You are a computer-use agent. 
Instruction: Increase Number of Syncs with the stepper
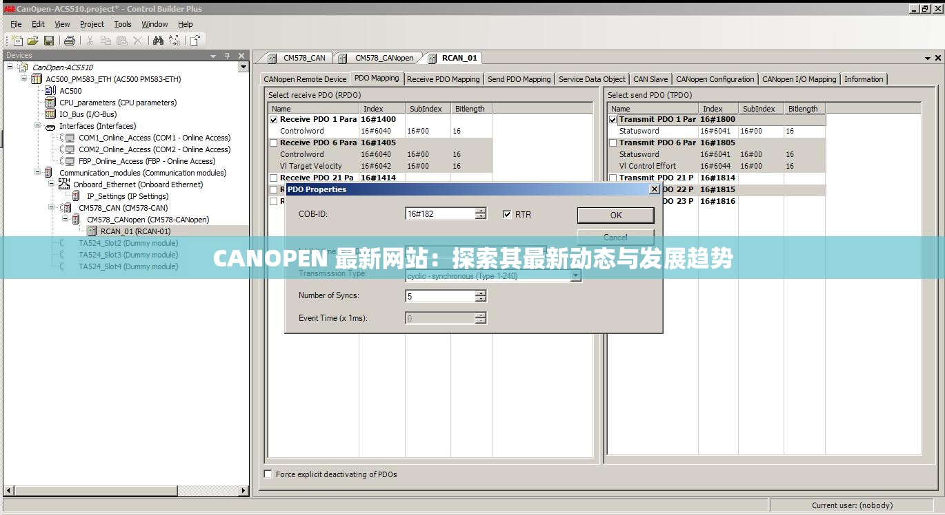[481, 294]
